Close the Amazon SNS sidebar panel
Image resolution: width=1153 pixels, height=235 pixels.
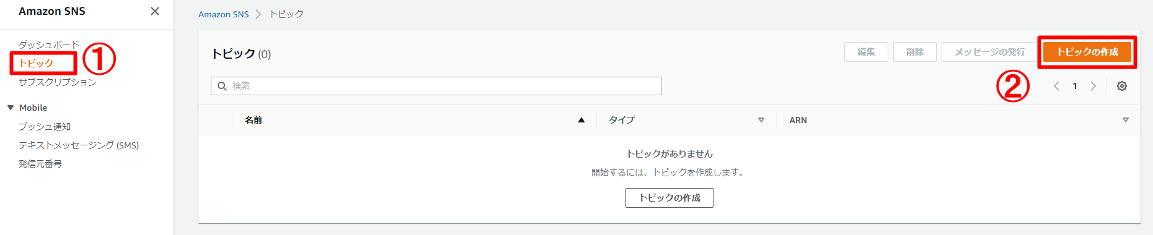155,11
